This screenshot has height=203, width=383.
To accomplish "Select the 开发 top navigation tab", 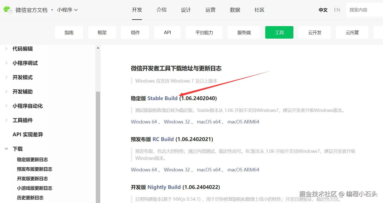I will (x=137, y=10).
